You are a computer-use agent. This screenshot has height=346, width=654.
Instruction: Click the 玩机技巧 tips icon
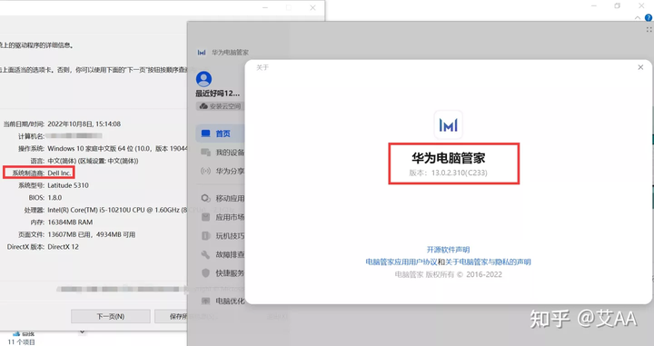click(x=205, y=235)
